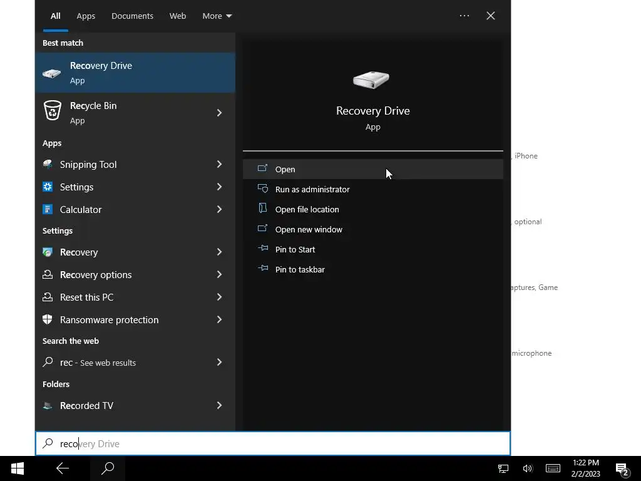Click the Pin to Start pin icon
Screen dimensions: 641x481
click(262, 248)
